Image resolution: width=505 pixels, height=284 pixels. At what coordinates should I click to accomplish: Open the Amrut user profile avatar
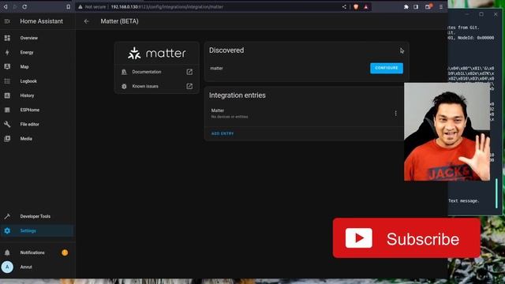[7, 267]
